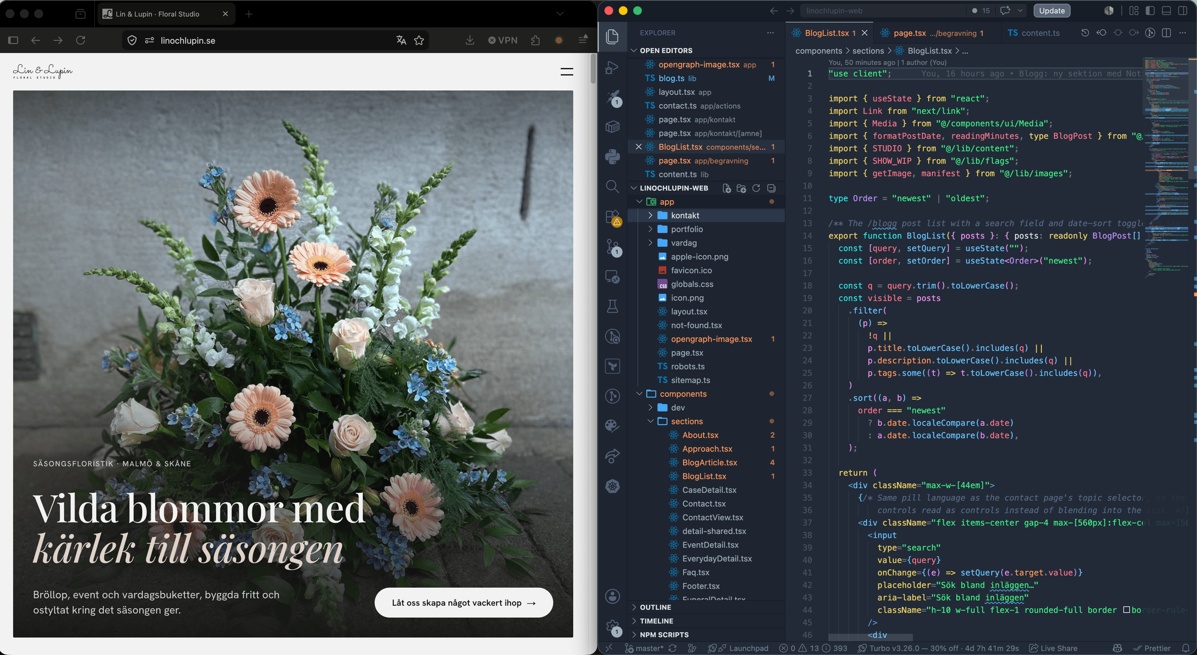Click New Folder icon in explorer header
Image resolution: width=1197 pixels, height=655 pixels.
741,188
